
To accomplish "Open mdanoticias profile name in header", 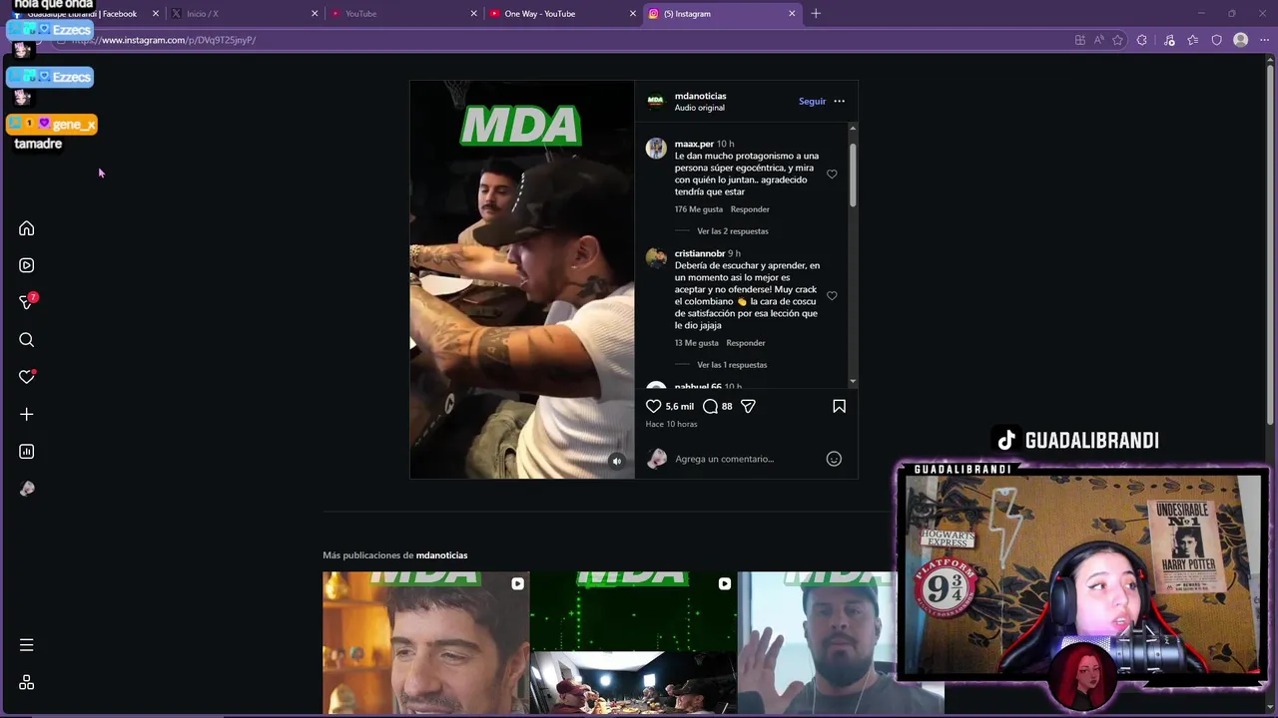I will tap(700, 96).
